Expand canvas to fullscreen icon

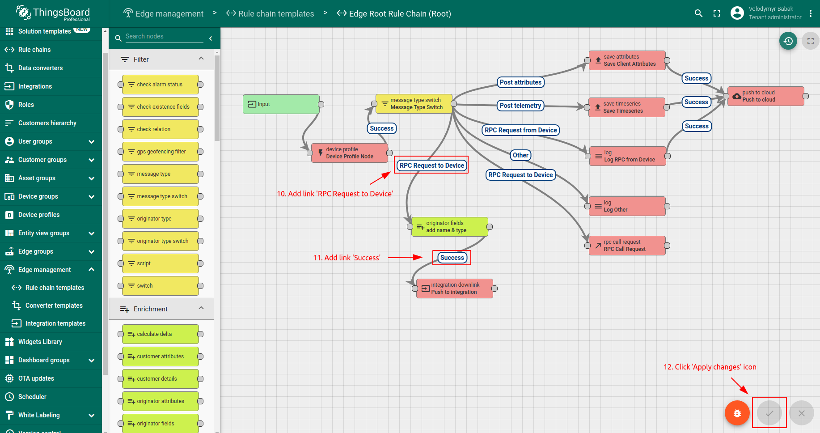[x=811, y=41]
